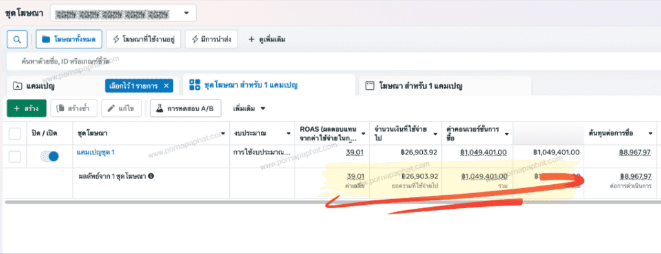Remove the เลือกไว้ 1 รายการ selection chip

pyautogui.click(x=166, y=86)
